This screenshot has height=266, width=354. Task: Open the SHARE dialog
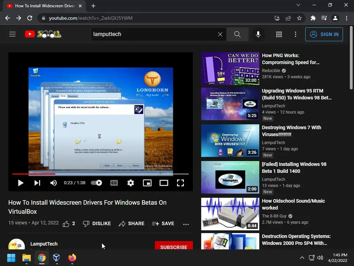(131, 224)
